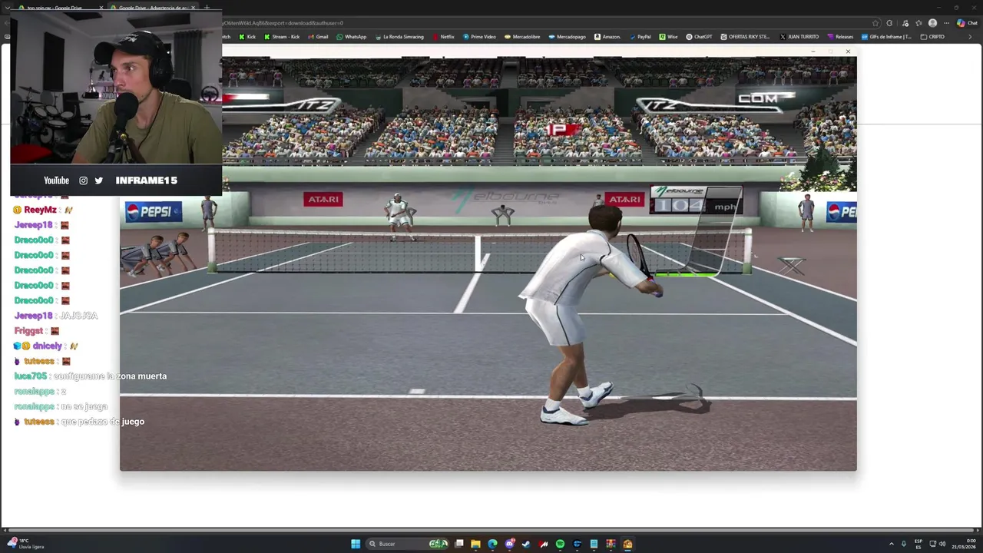
Task: Expand the bookmarks overflow chevron
Action: tap(969, 37)
